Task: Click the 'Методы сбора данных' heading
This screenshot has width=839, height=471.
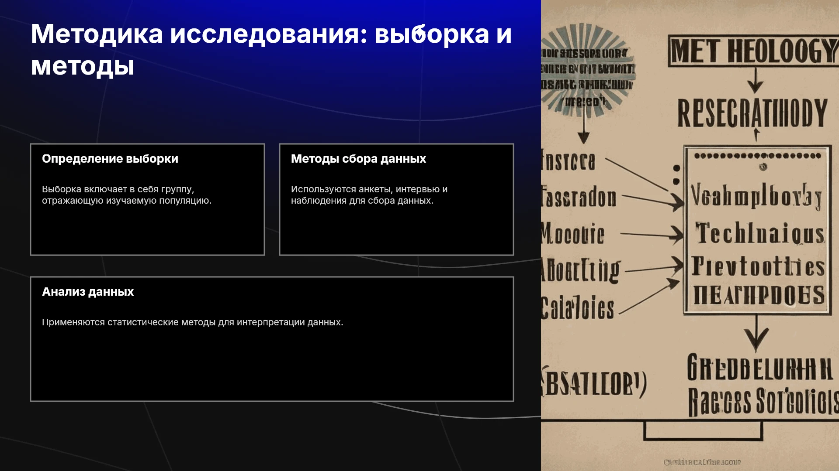Action: coord(358,159)
